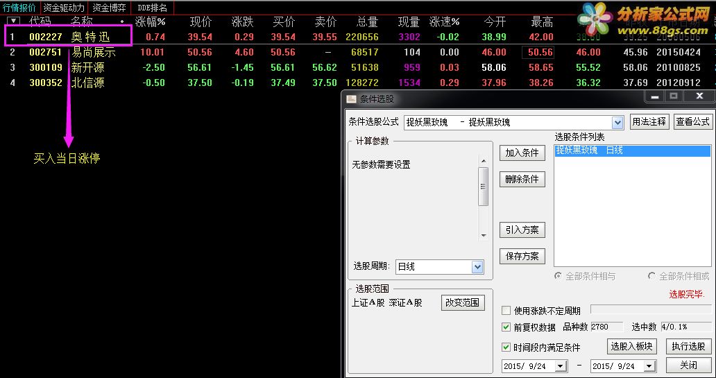Select 捉妖黑玫瑰 日线 in the condition list
The width and height of the screenshot is (716, 378).
633,151
